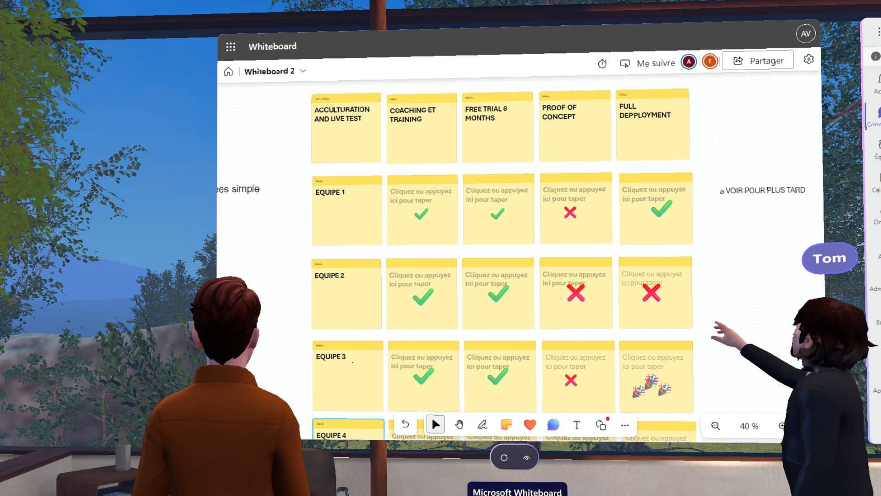Select the FULL DEPPLOYMENT note
Viewport: 881px width, 496px height.
(x=652, y=124)
